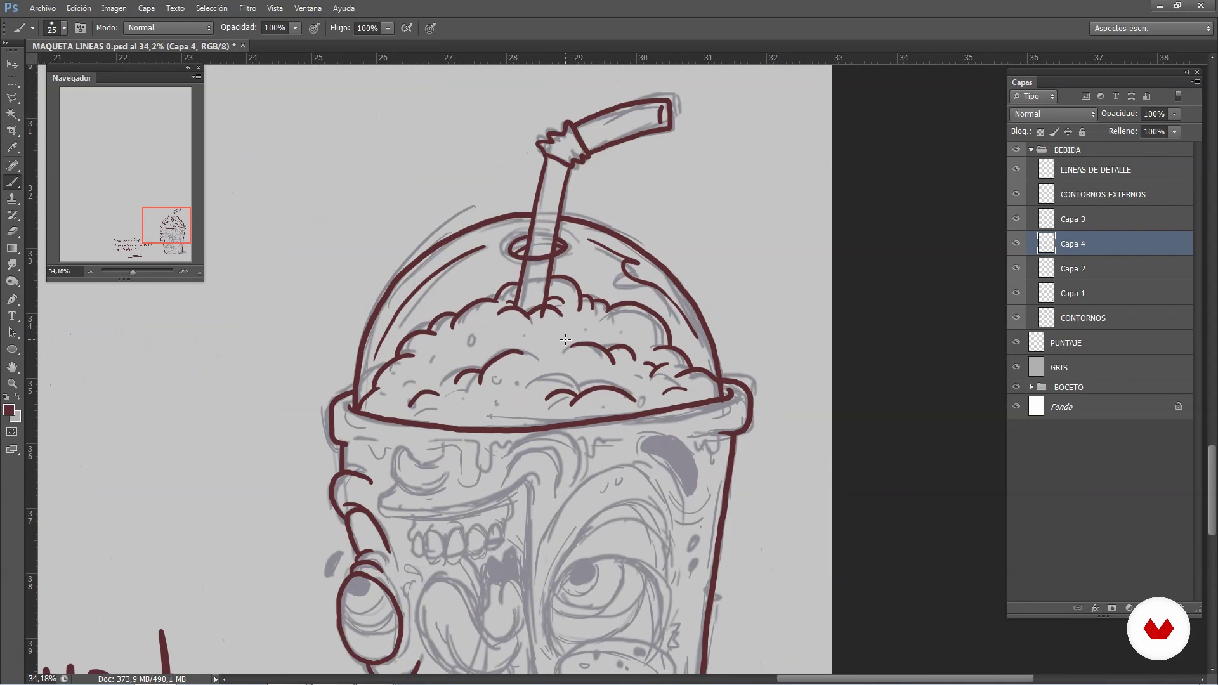This screenshot has width=1218, height=685.
Task: Hide the GRIS layer
Action: (1016, 367)
